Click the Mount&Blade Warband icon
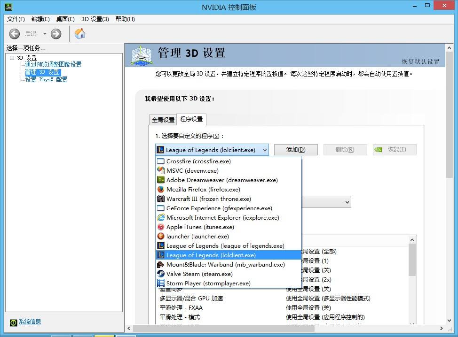 [161, 264]
